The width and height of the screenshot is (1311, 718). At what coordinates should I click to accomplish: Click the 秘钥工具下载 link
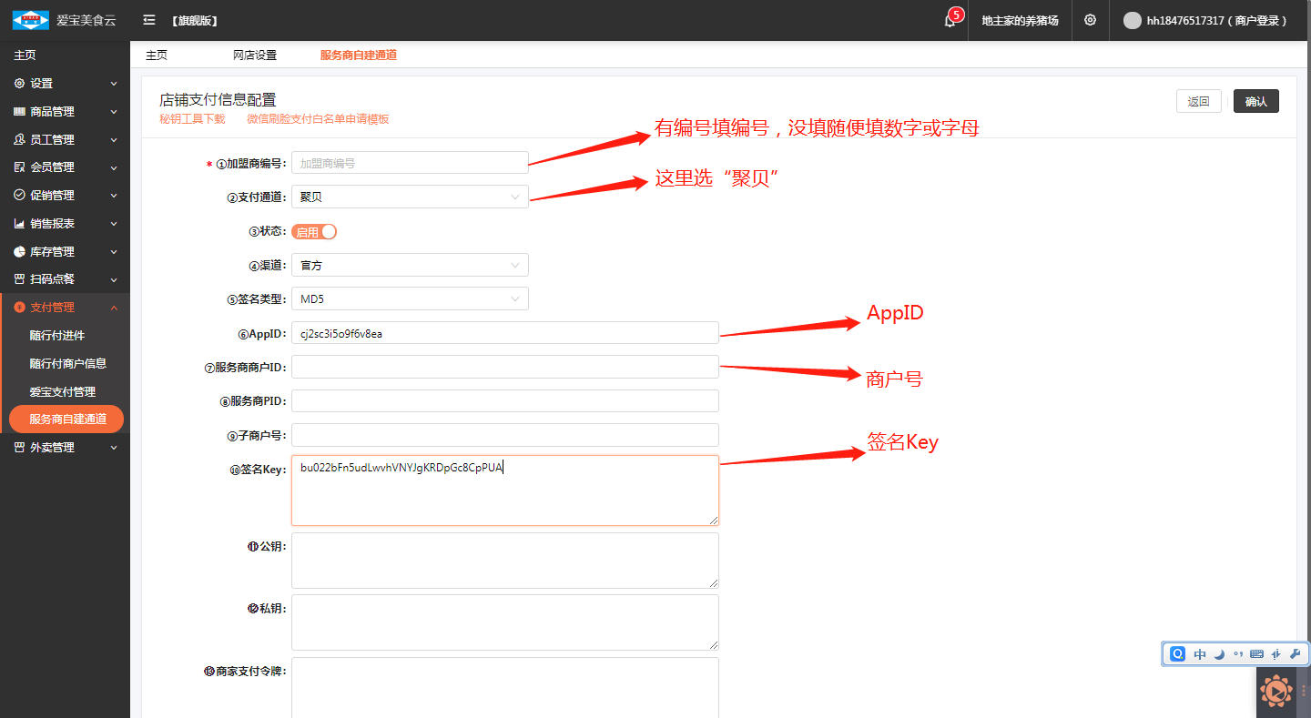[x=192, y=119]
